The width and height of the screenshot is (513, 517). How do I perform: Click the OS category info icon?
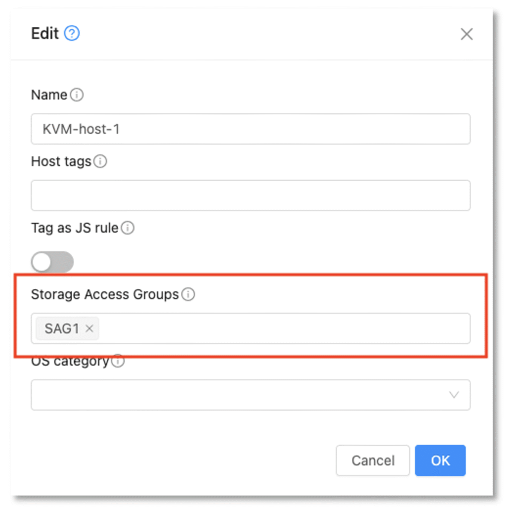118,361
